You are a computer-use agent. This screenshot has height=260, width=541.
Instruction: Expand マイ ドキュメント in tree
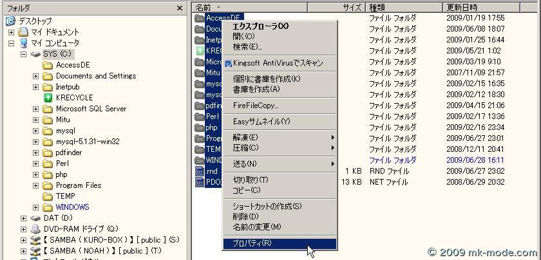(x=12, y=32)
